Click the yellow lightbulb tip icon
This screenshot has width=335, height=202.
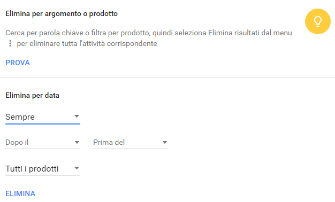pos(318,21)
